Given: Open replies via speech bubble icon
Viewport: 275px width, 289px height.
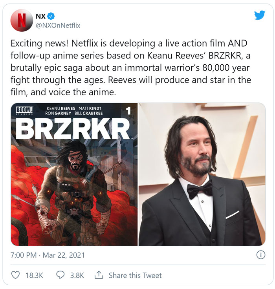Looking at the screenshot, I should 60,275.
